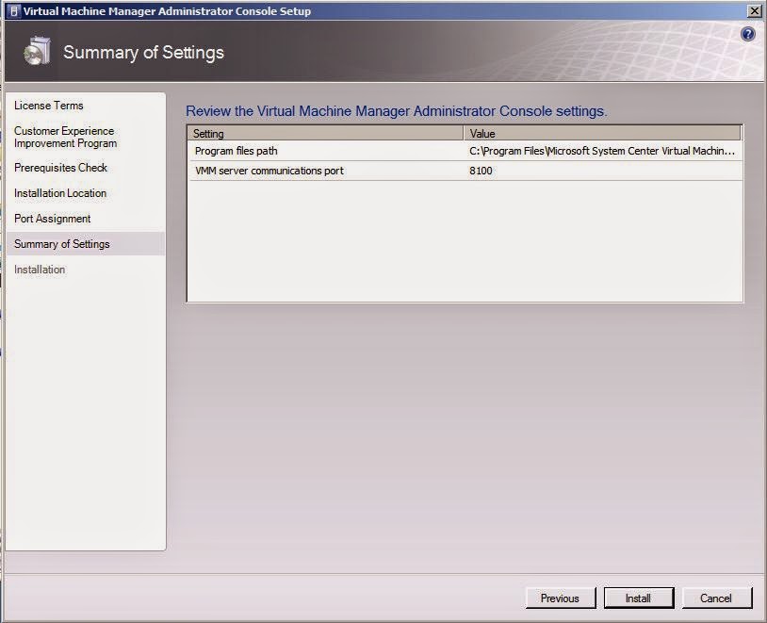Click the Previous button
767x623 pixels.
click(x=560, y=598)
